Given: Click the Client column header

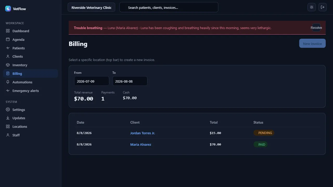Looking at the screenshot, I should point(135,122).
